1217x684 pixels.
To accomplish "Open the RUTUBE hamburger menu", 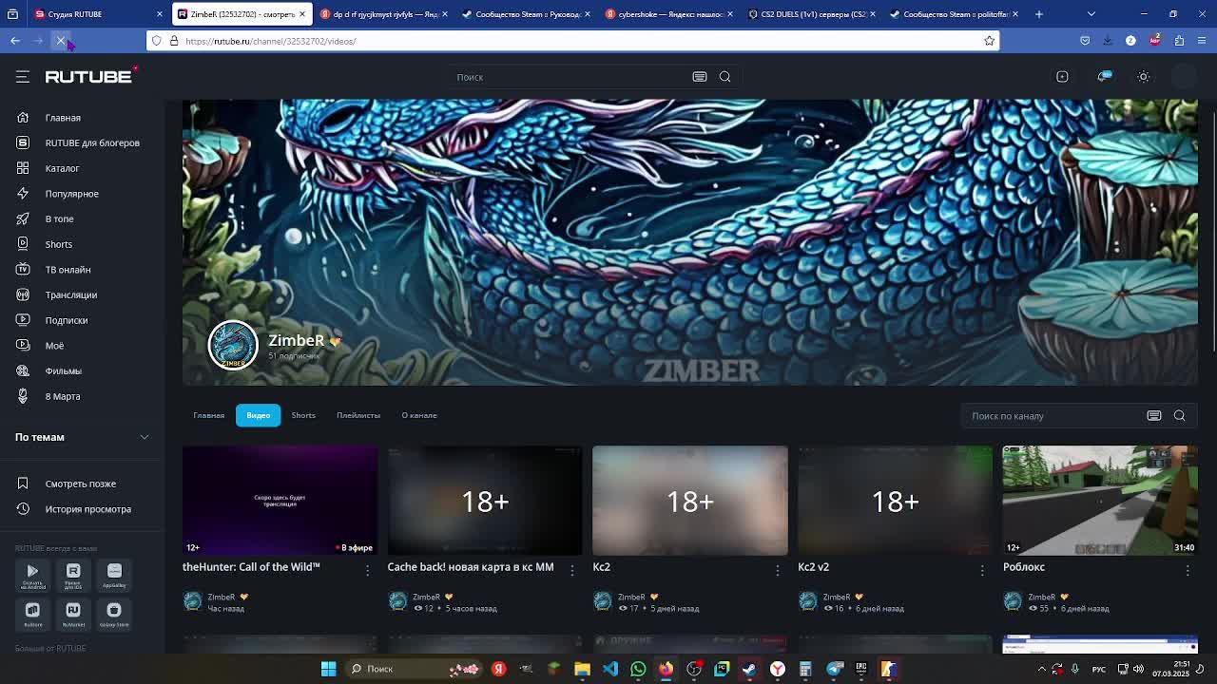I will (23, 77).
